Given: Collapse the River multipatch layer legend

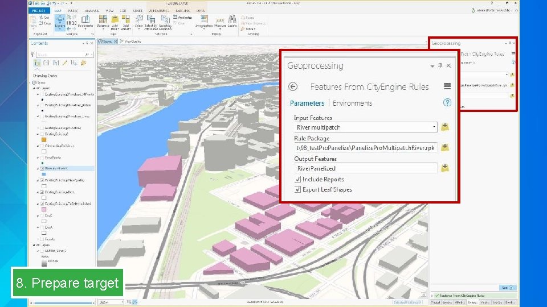Looking at the screenshot, I should (38, 168).
